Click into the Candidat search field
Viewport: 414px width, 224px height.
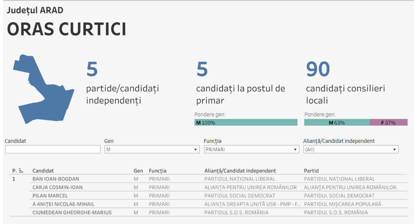[x=53, y=149]
